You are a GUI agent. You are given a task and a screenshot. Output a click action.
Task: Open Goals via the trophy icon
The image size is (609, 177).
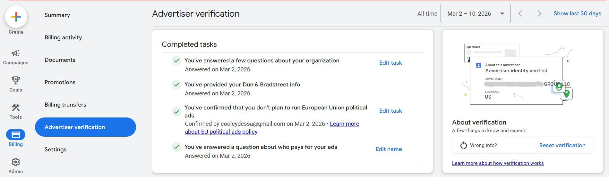click(16, 80)
